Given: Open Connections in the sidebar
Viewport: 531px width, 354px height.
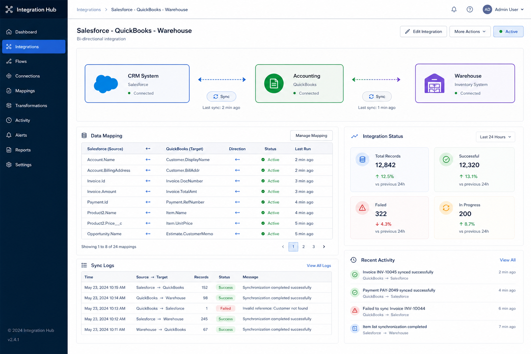Looking at the screenshot, I should 34,76.
